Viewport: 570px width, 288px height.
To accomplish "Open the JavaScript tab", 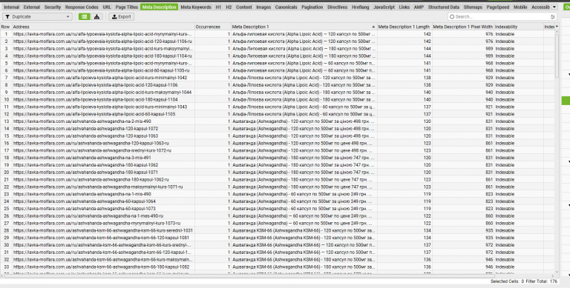I will [384, 7].
